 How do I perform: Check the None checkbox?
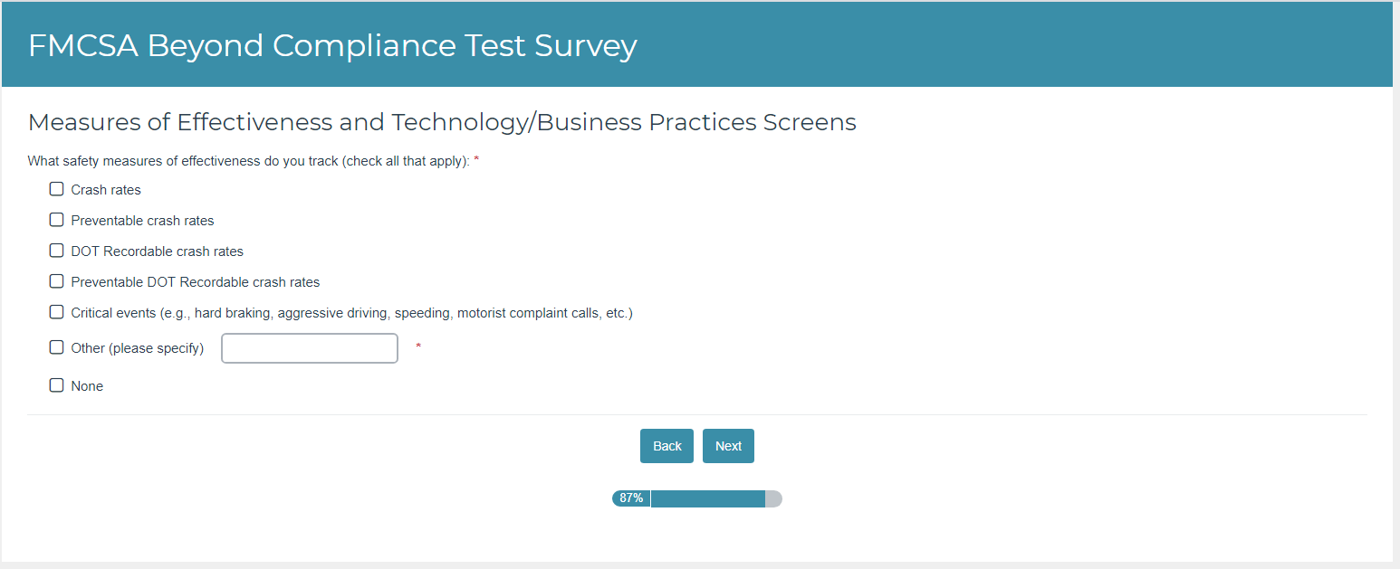[x=56, y=385]
